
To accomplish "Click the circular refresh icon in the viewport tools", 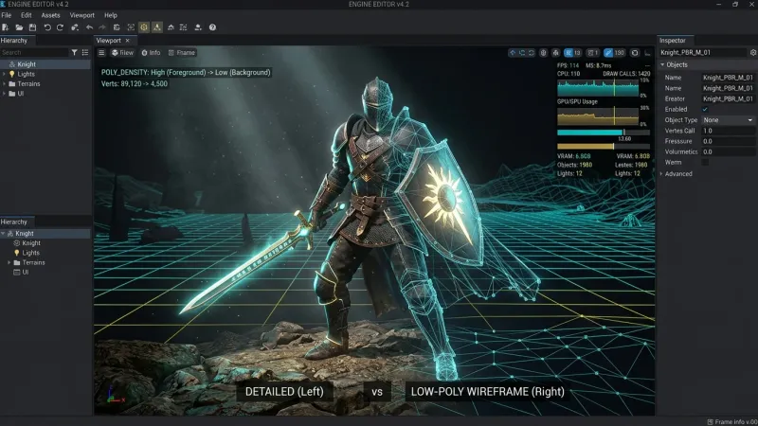I will (x=531, y=53).
